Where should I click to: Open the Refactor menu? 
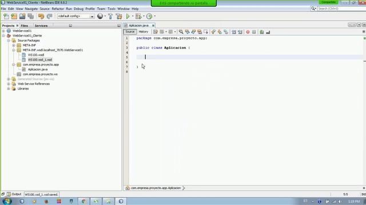click(x=58, y=9)
